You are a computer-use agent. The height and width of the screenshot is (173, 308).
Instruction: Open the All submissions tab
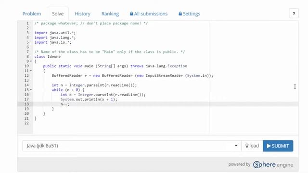(x=149, y=14)
